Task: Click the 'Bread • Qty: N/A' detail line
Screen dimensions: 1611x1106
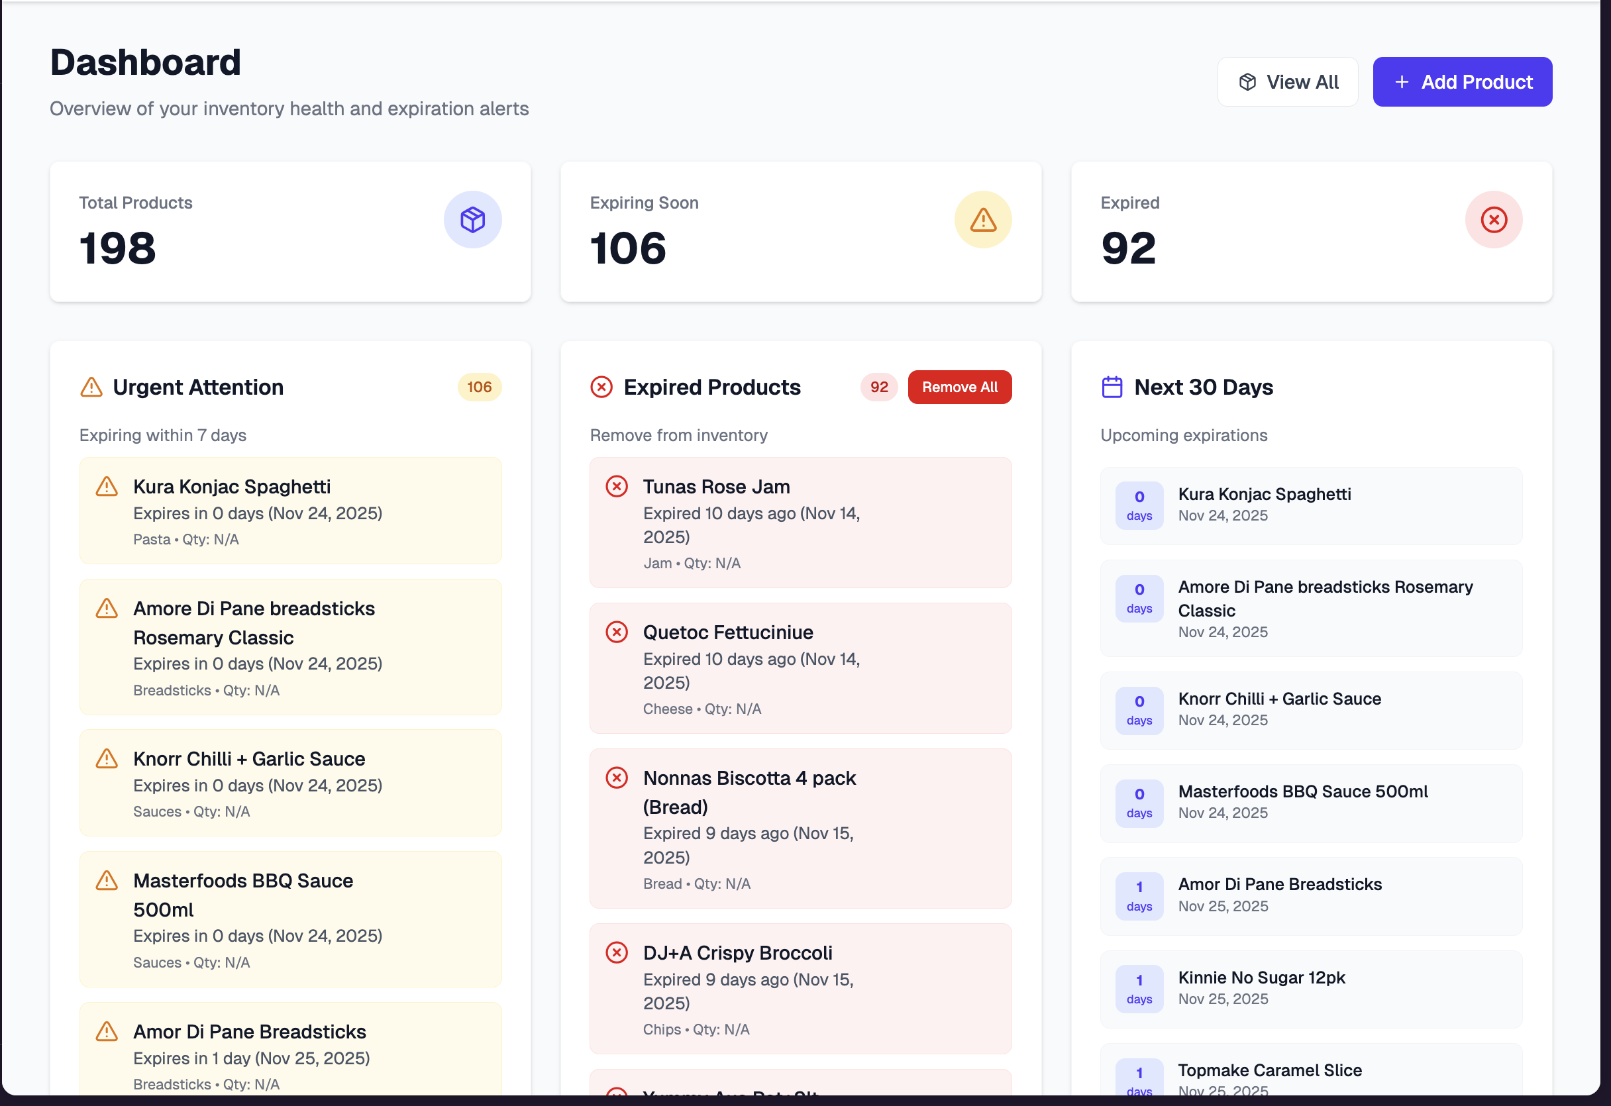Action: pos(697,883)
